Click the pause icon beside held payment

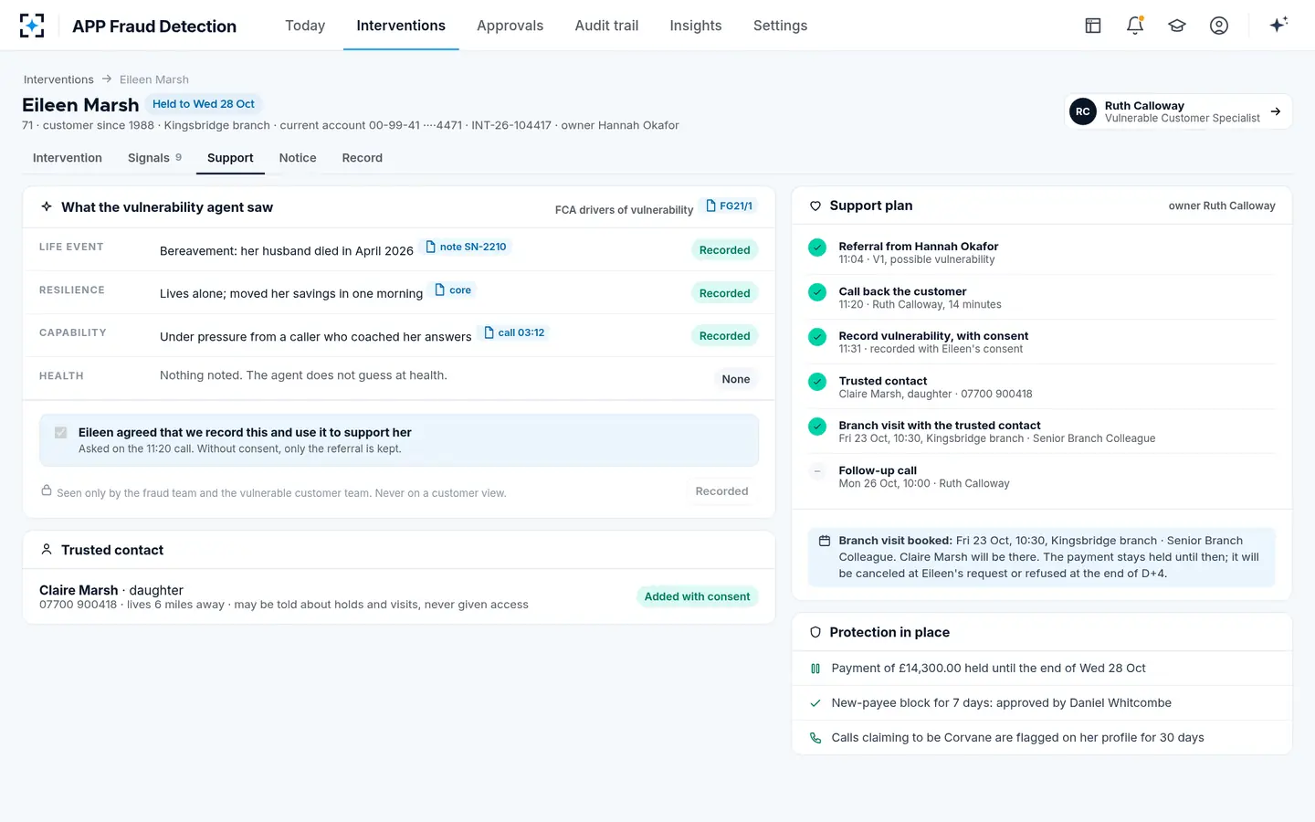tap(815, 669)
